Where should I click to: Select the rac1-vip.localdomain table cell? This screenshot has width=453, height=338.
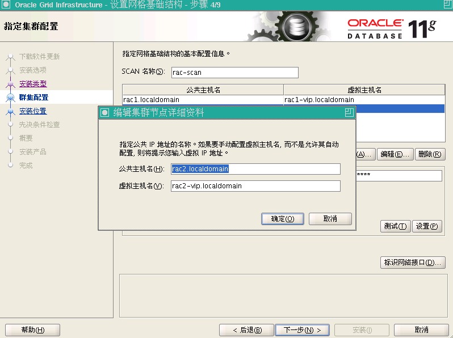tap(364, 100)
